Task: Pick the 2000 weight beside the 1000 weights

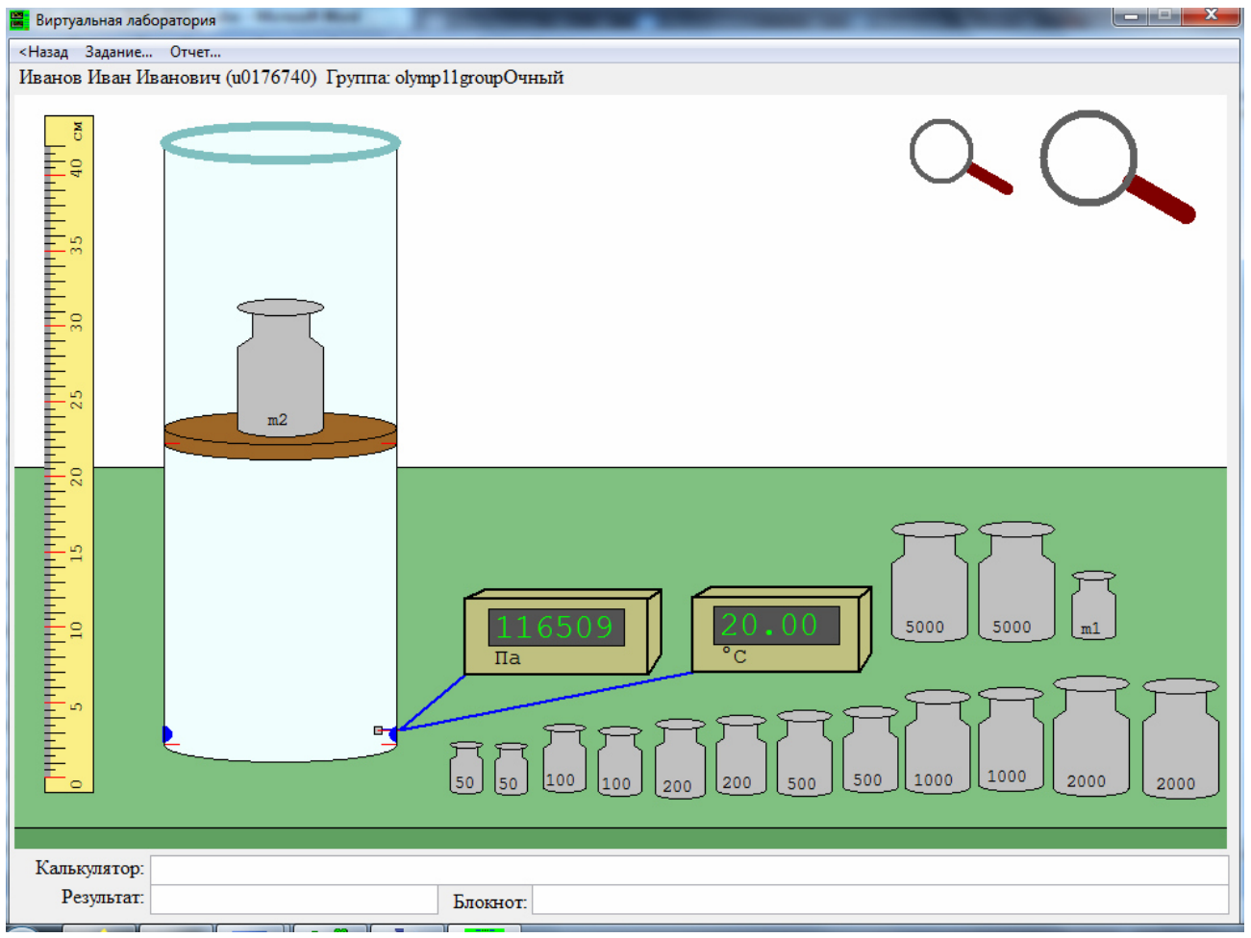Action: (1090, 736)
